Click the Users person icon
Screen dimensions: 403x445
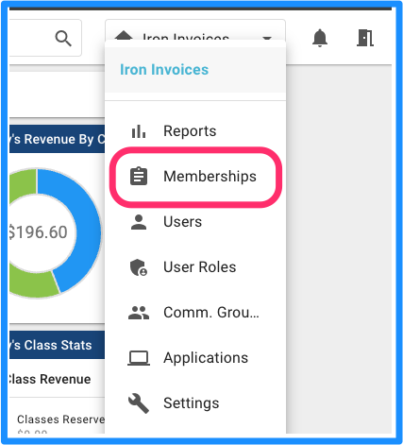pyautogui.click(x=139, y=222)
